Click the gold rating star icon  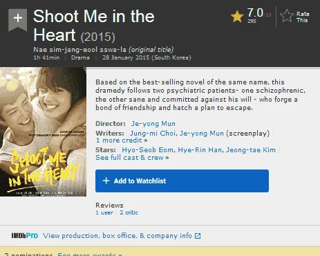coord(237,17)
